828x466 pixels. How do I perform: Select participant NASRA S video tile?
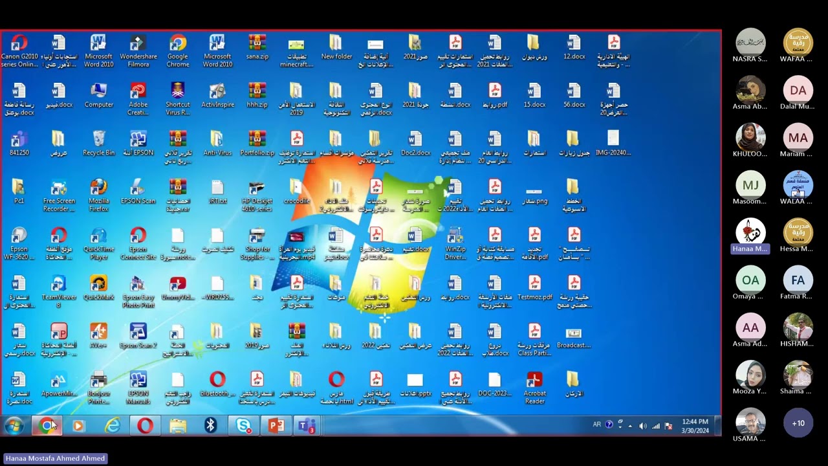[750, 45]
